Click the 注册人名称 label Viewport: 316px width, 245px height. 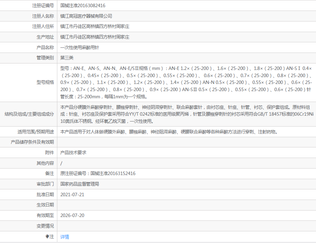pos(43,16)
